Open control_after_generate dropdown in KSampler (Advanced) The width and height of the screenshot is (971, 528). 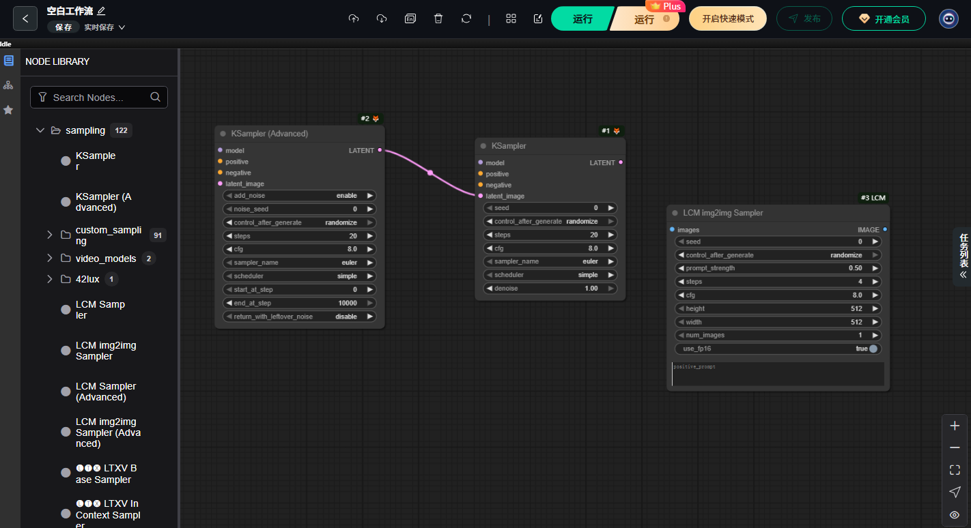pos(300,222)
